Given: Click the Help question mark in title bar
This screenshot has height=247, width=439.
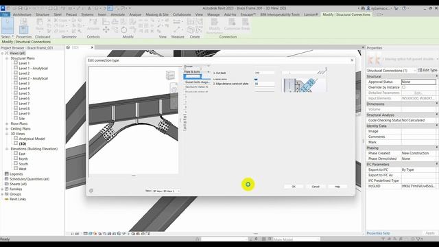Looking at the screenshot, I should 404,8.
